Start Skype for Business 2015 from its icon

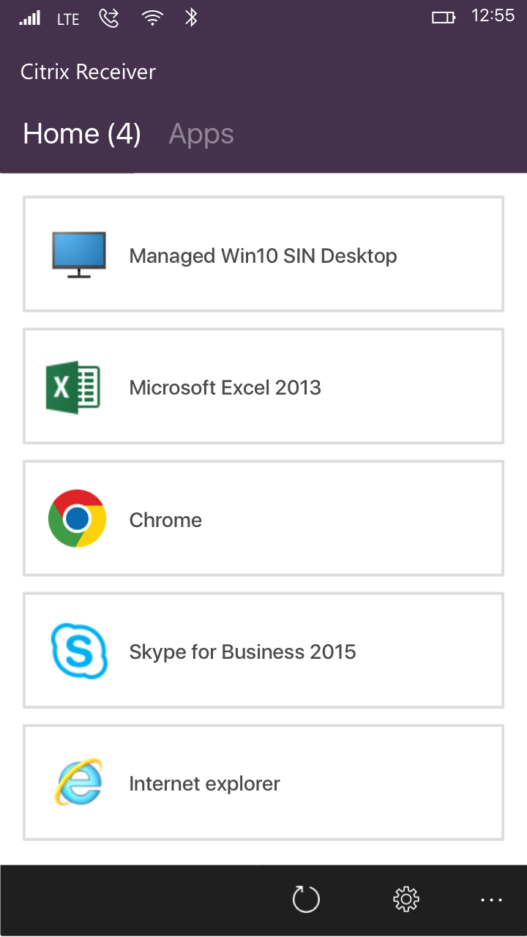[78, 651]
